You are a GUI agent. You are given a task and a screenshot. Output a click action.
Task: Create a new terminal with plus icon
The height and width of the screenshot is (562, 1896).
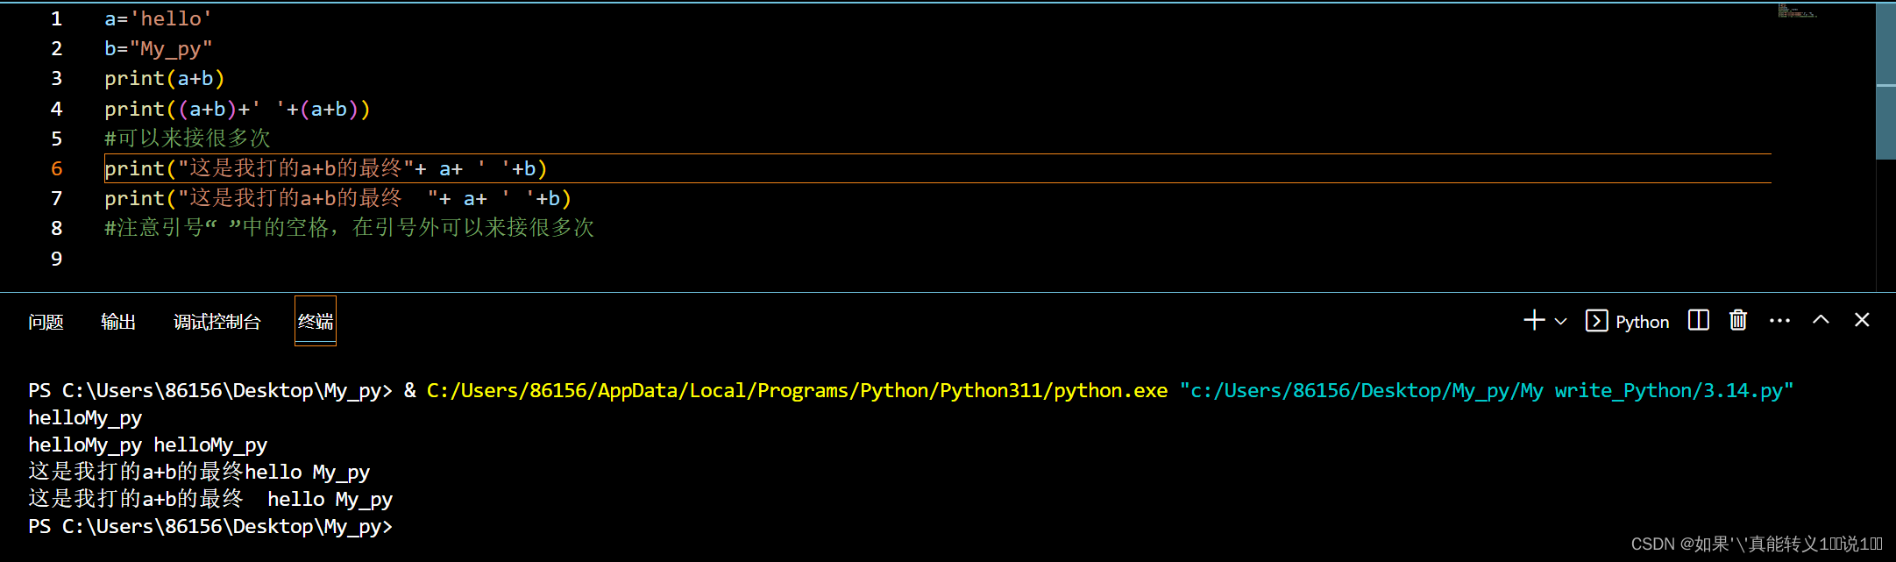1534,321
